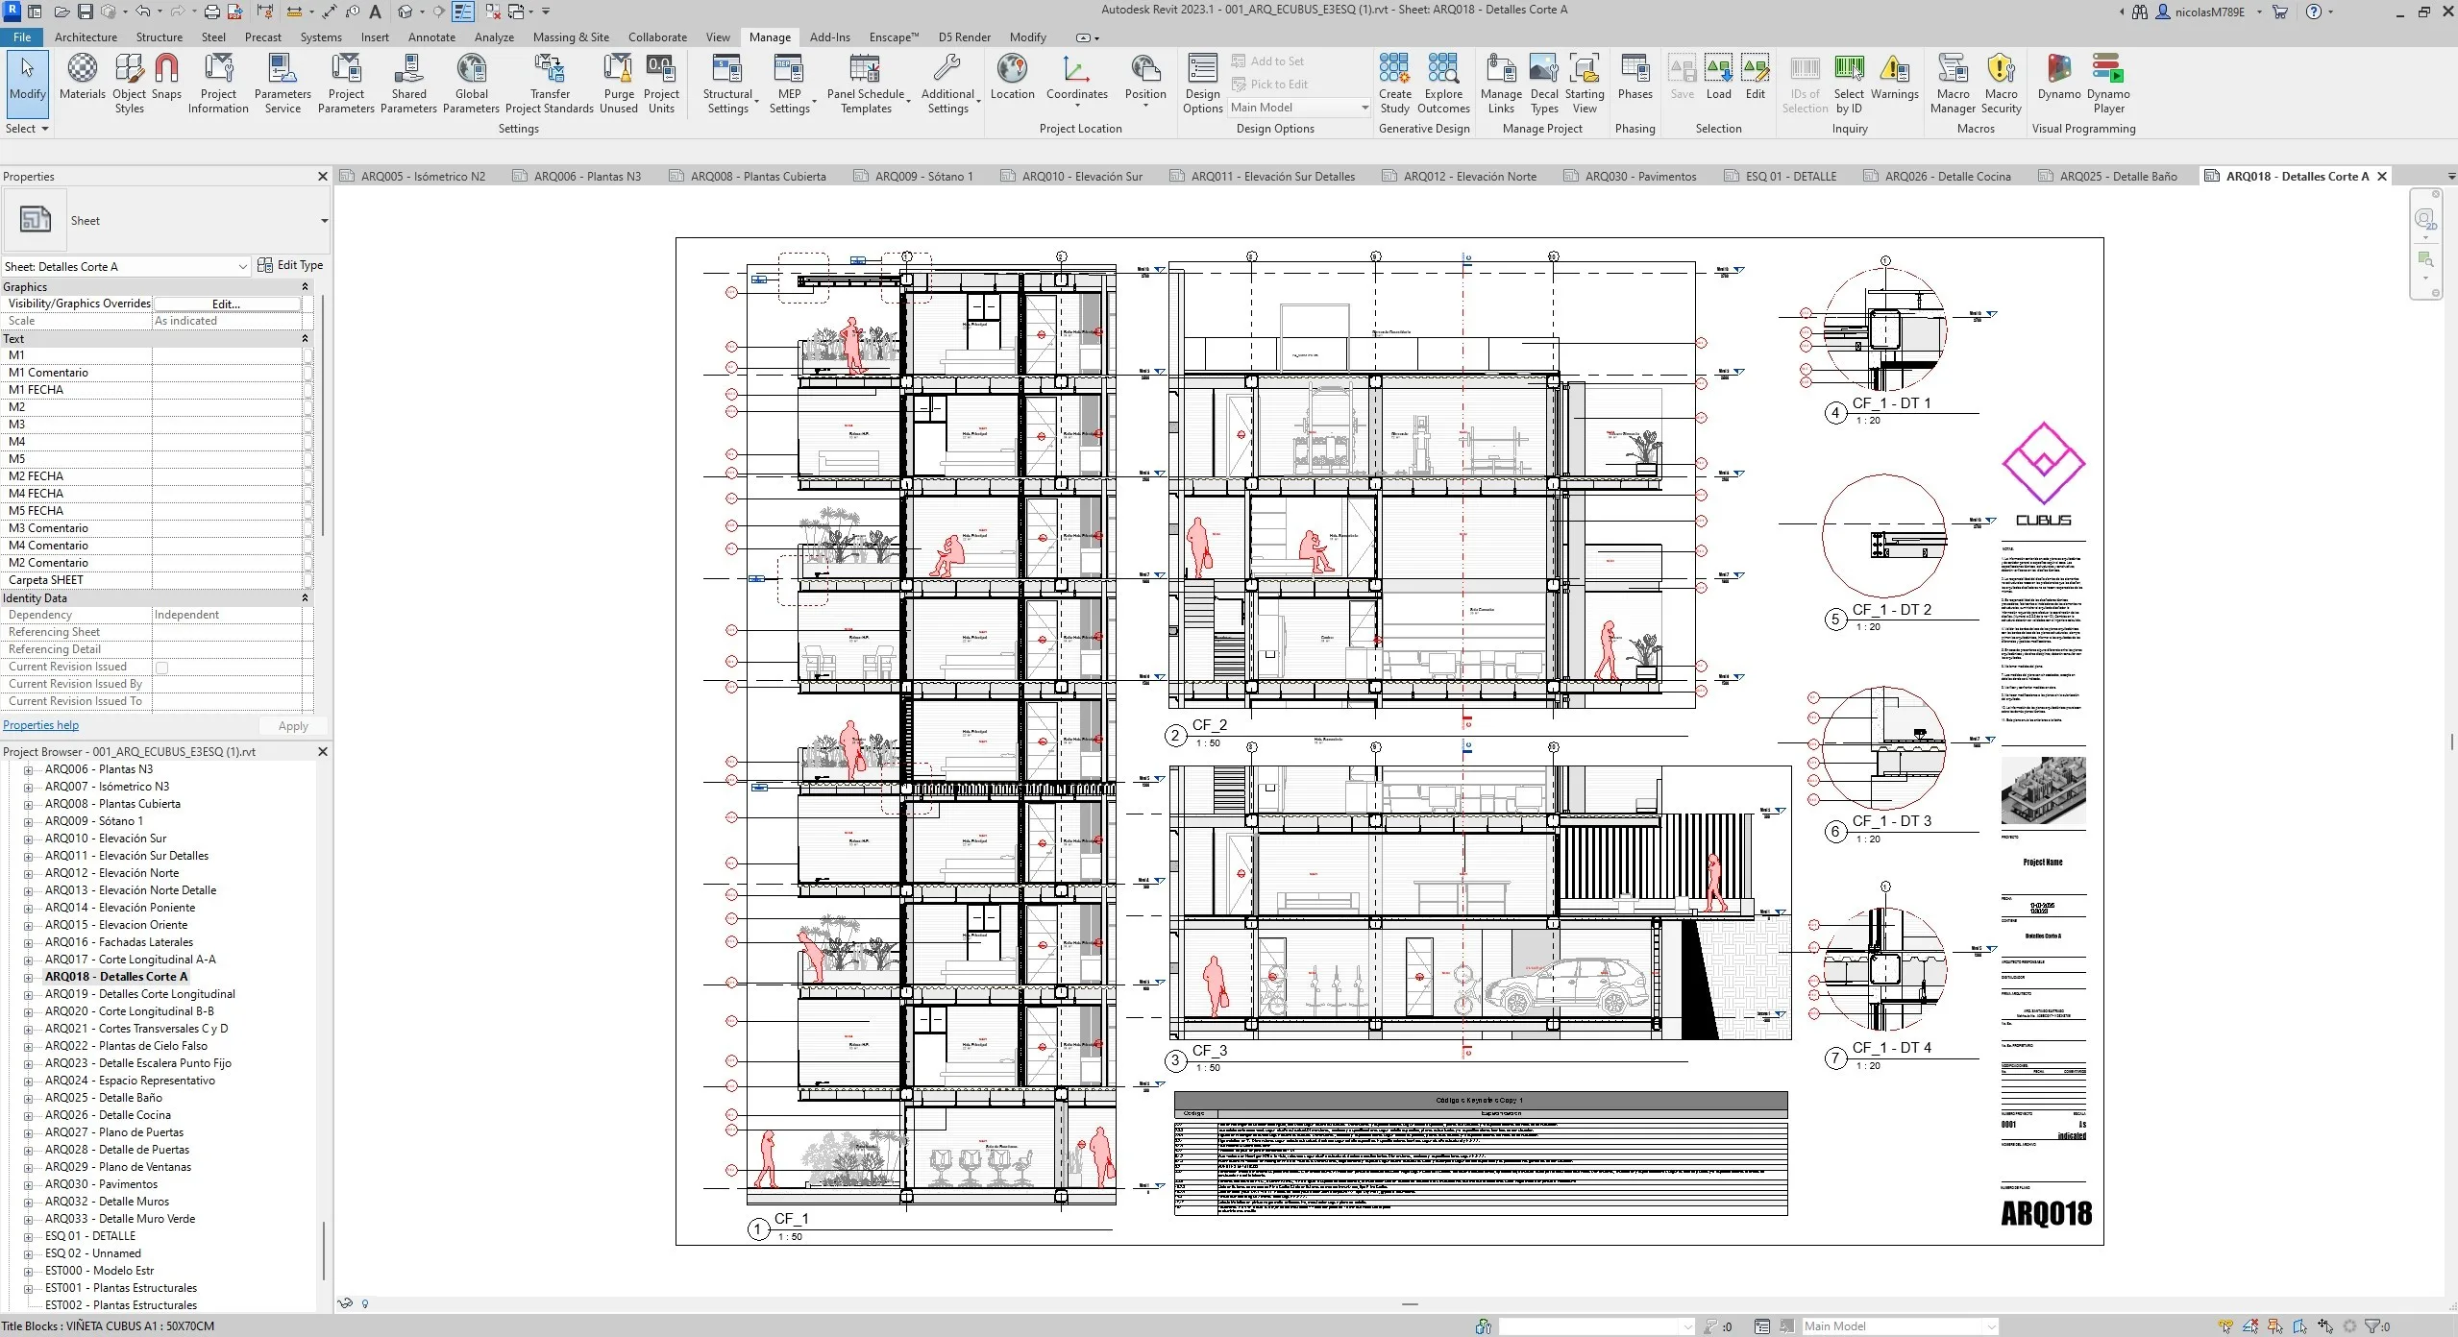
Task: Open Decal Types
Action: click(1544, 84)
